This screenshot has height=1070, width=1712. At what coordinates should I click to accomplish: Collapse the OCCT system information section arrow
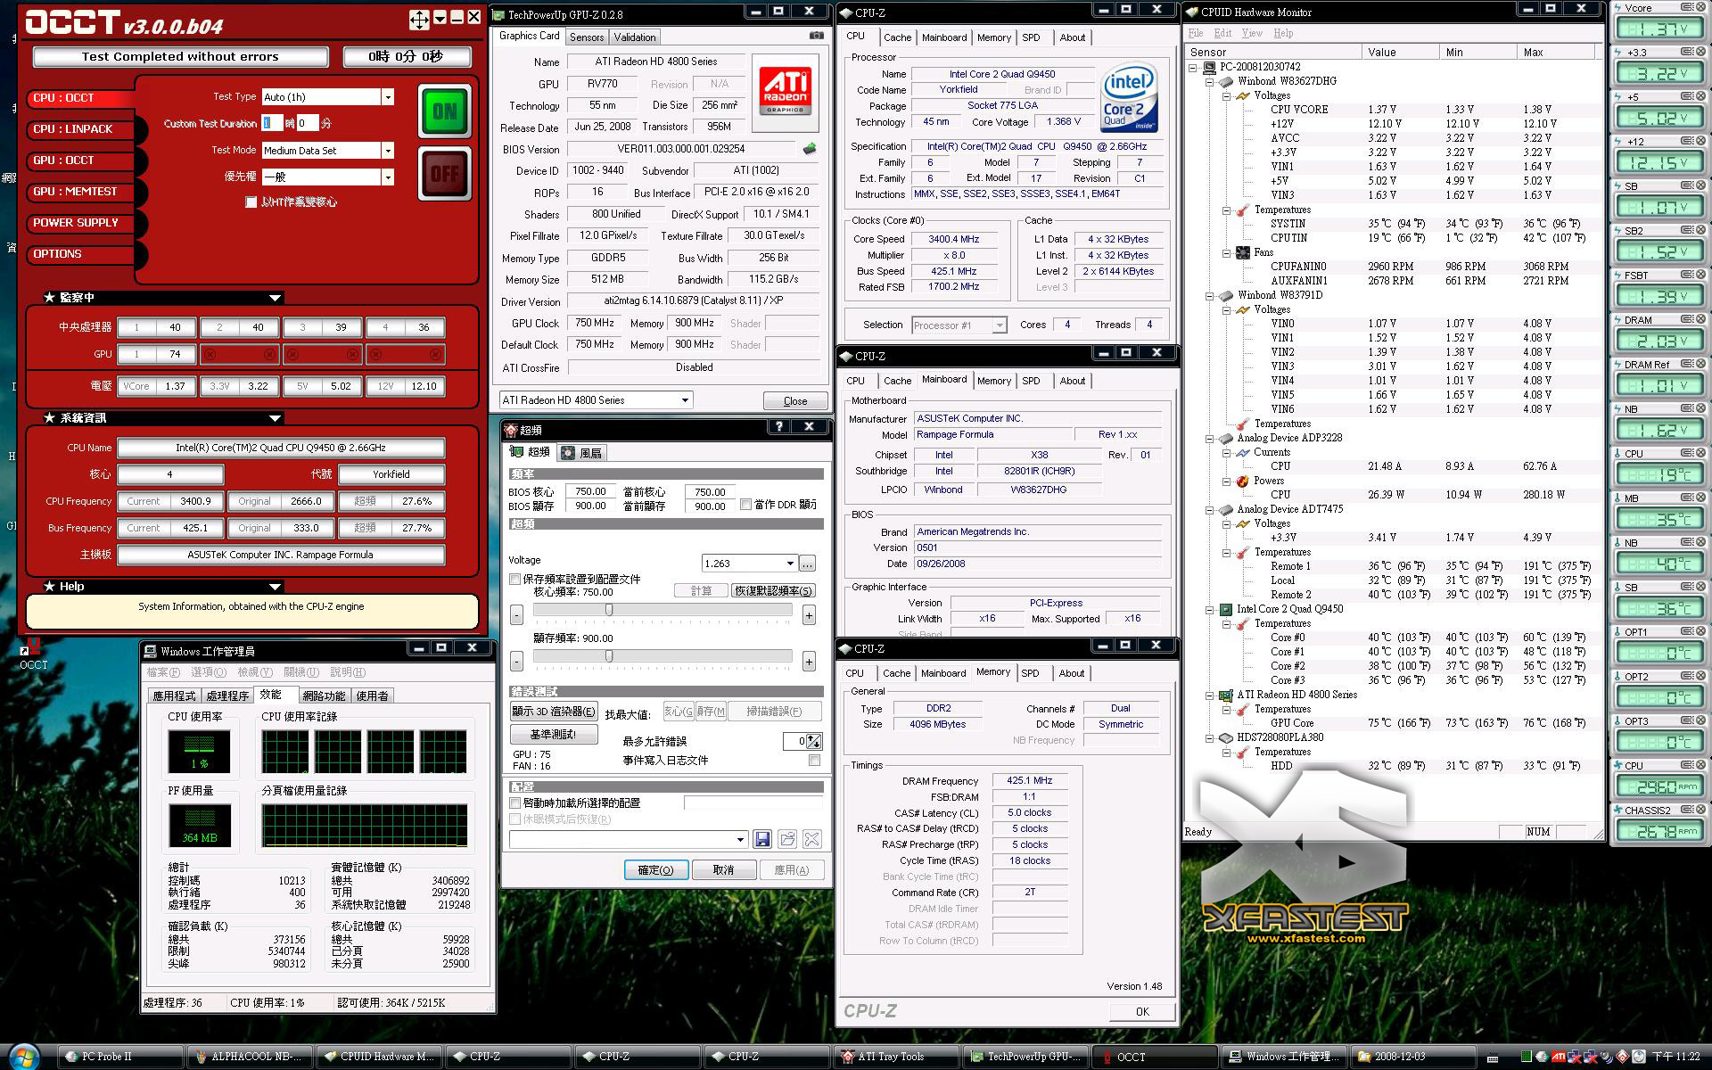pyautogui.click(x=275, y=418)
